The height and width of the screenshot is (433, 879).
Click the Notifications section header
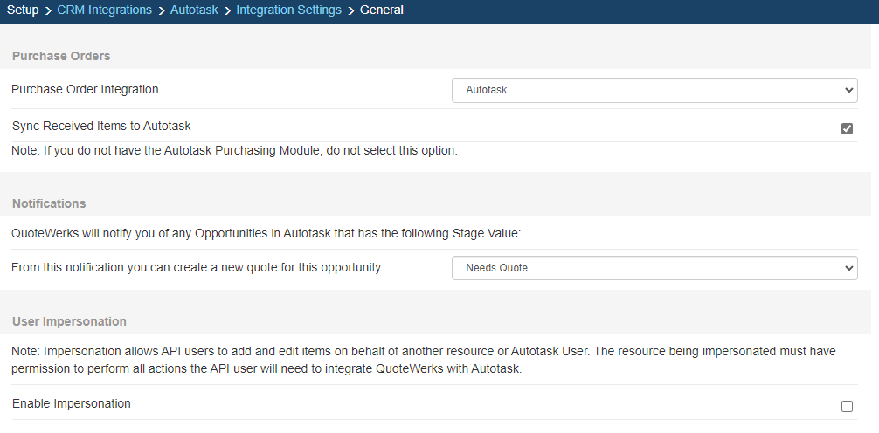(49, 203)
